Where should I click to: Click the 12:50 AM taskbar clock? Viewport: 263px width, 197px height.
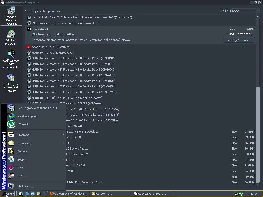click(x=253, y=194)
